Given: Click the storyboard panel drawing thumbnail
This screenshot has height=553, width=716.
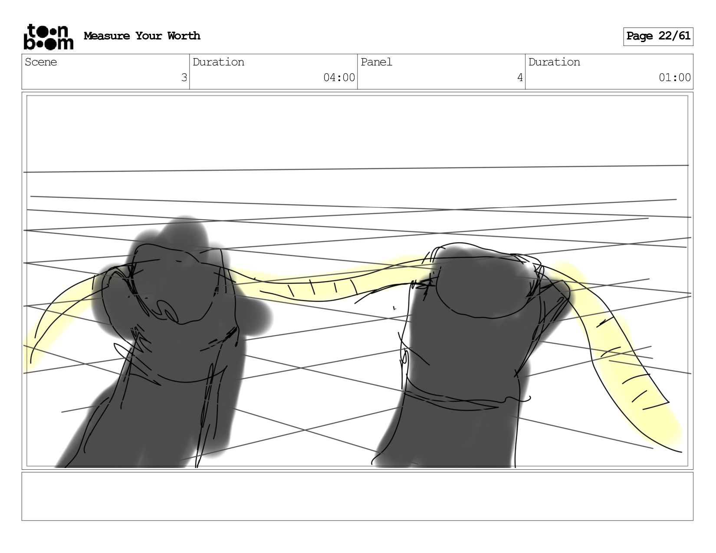Looking at the screenshot, I should pyautogui.click(x=357, y=281).
